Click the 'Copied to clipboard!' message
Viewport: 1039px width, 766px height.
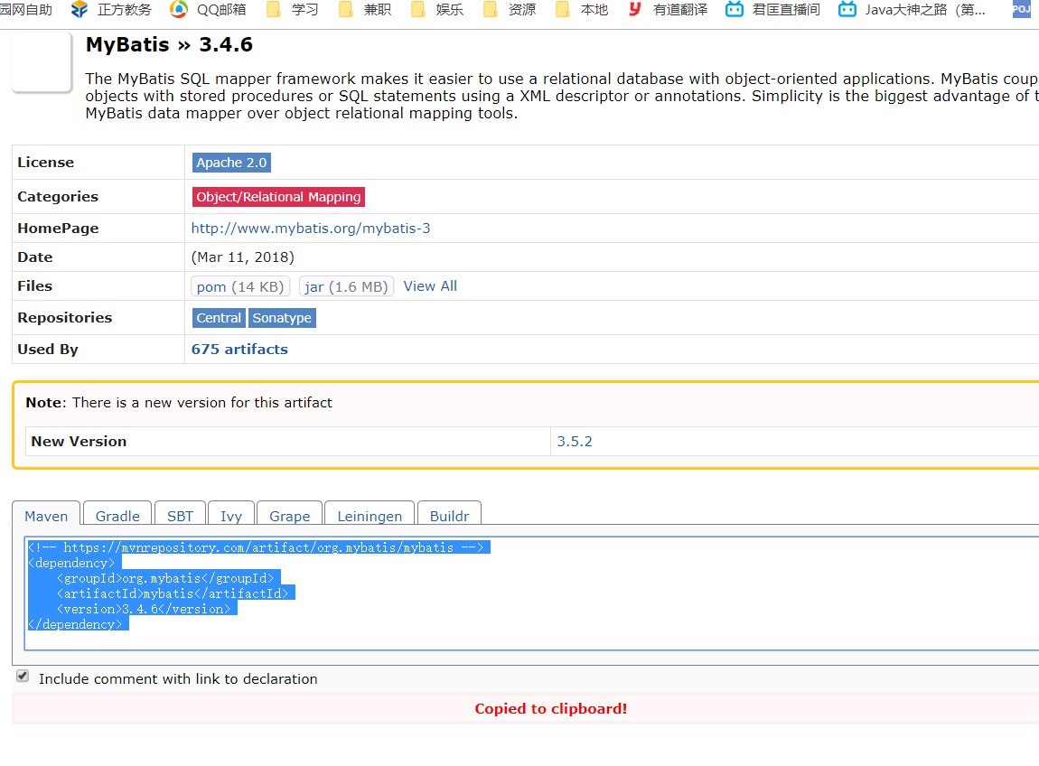click(x=550, y=708)
